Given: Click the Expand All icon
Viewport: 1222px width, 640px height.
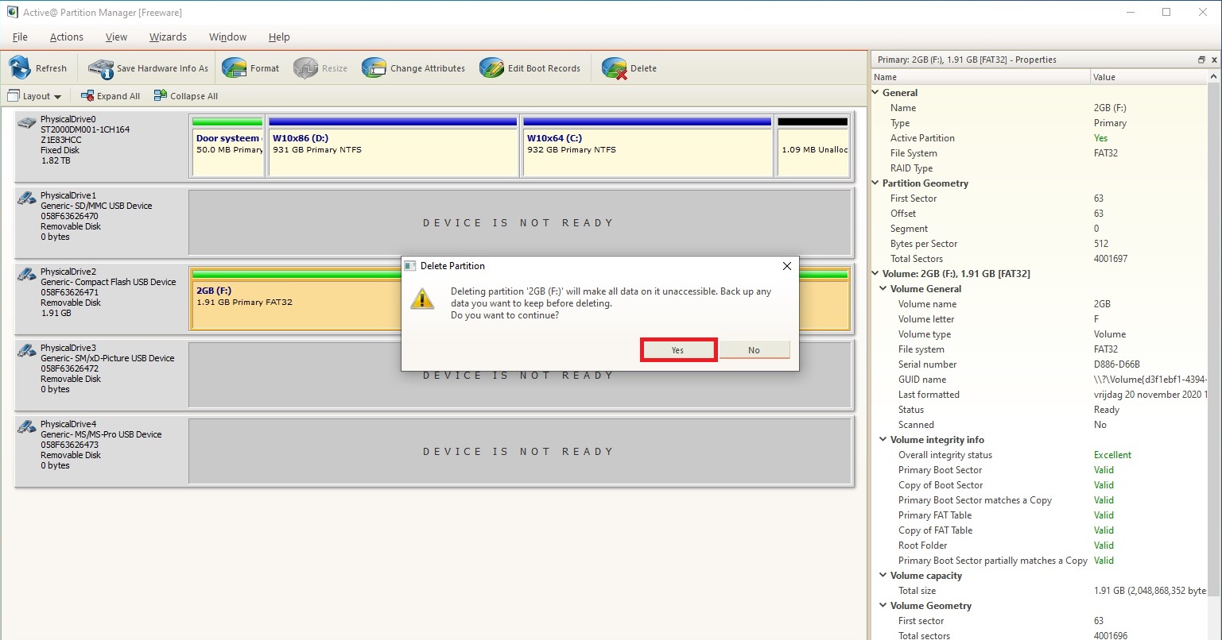Looking at the screenshot, I should [87, 96].
